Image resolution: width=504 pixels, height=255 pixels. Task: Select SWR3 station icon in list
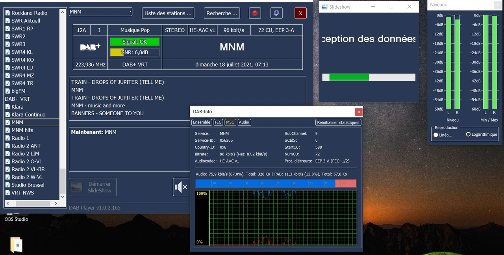[7, 44]
